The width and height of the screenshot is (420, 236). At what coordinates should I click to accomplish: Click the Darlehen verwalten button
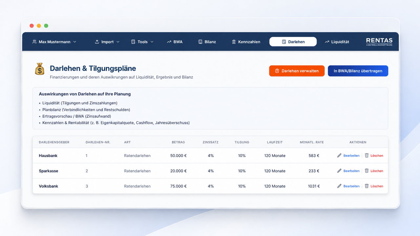point(297,71)
